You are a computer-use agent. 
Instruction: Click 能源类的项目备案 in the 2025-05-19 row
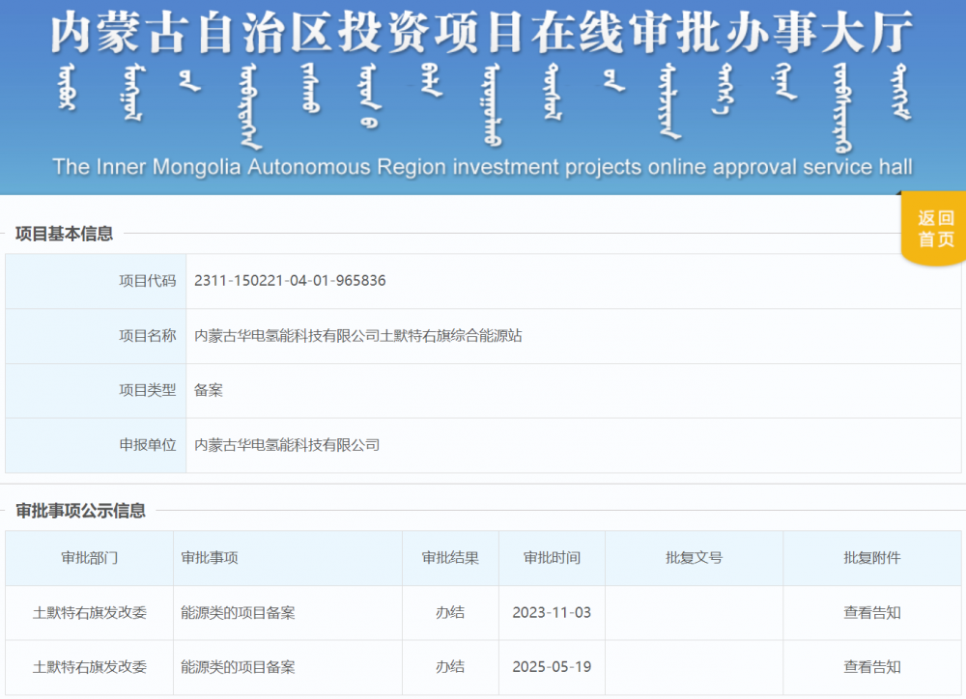click(x=238, y=667)
